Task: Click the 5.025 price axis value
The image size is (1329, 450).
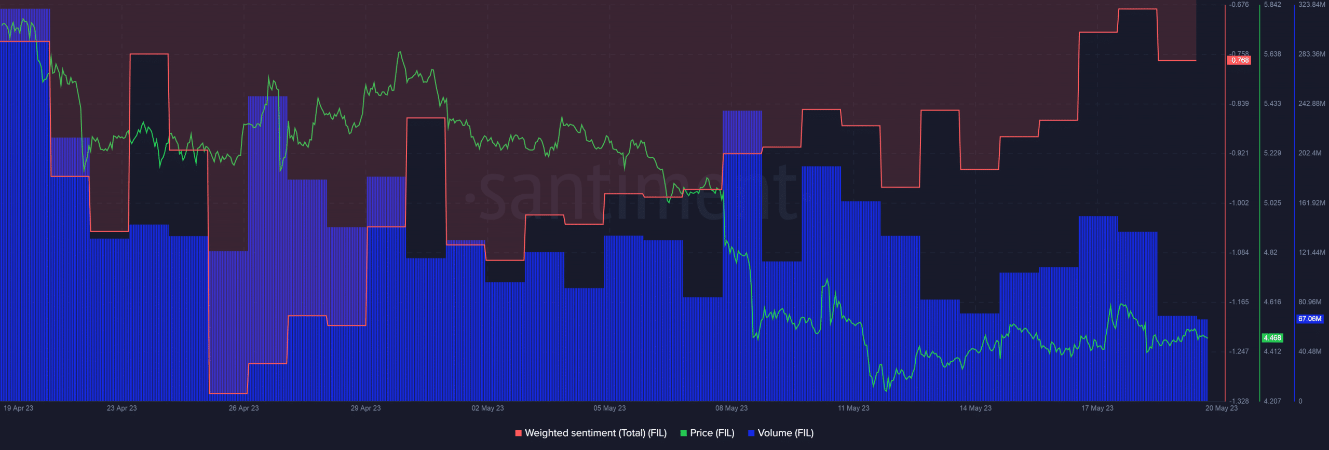Action: pyautogui.click(x=1272, y=203)
